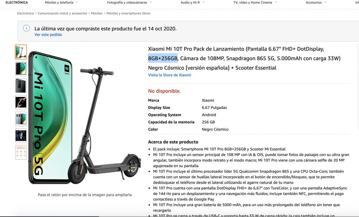Open the Accesorios menu
Screen dimensions: 359x217
316,3
